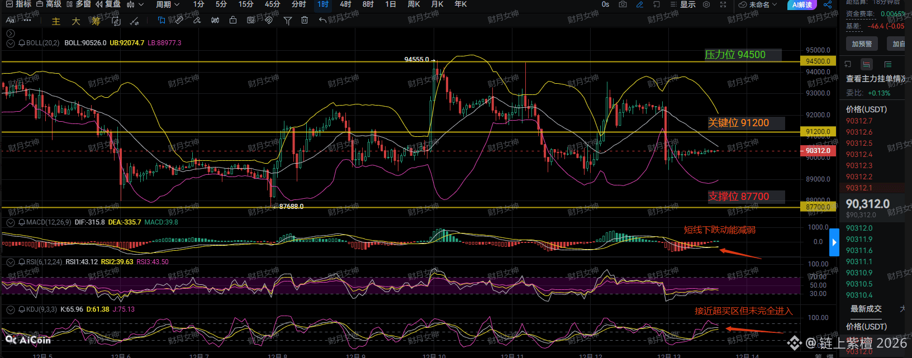The image size is (912, 358).
Task: Enter fullscreen with the expand icon
Action: click(723, 4)
